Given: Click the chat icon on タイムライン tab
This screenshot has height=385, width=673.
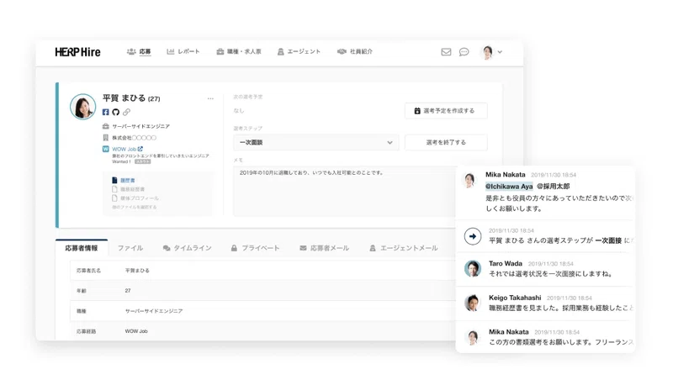Looking at the screenshot, I should click(x=167, y=248).
